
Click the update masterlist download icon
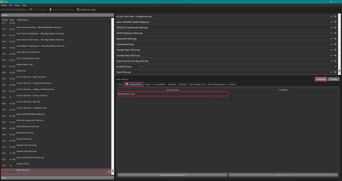point(51,9)
